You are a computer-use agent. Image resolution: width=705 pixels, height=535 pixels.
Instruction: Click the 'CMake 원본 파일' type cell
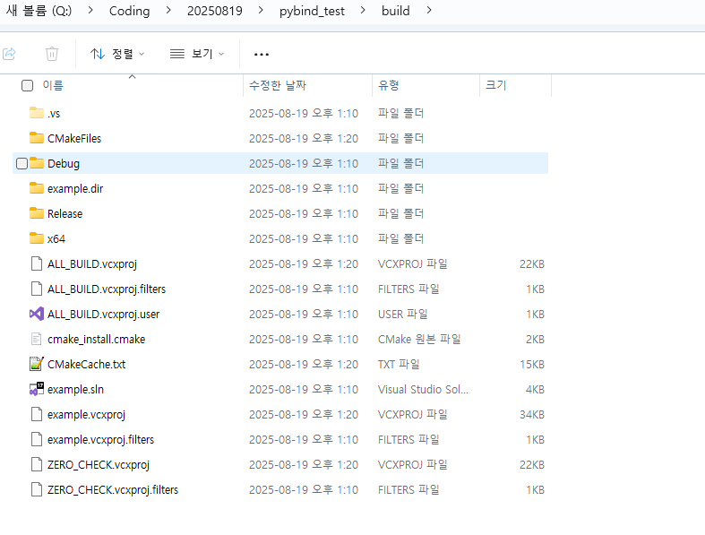[419, 339]
